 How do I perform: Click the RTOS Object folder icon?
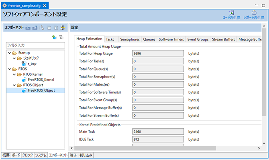(x=19, y=85)
